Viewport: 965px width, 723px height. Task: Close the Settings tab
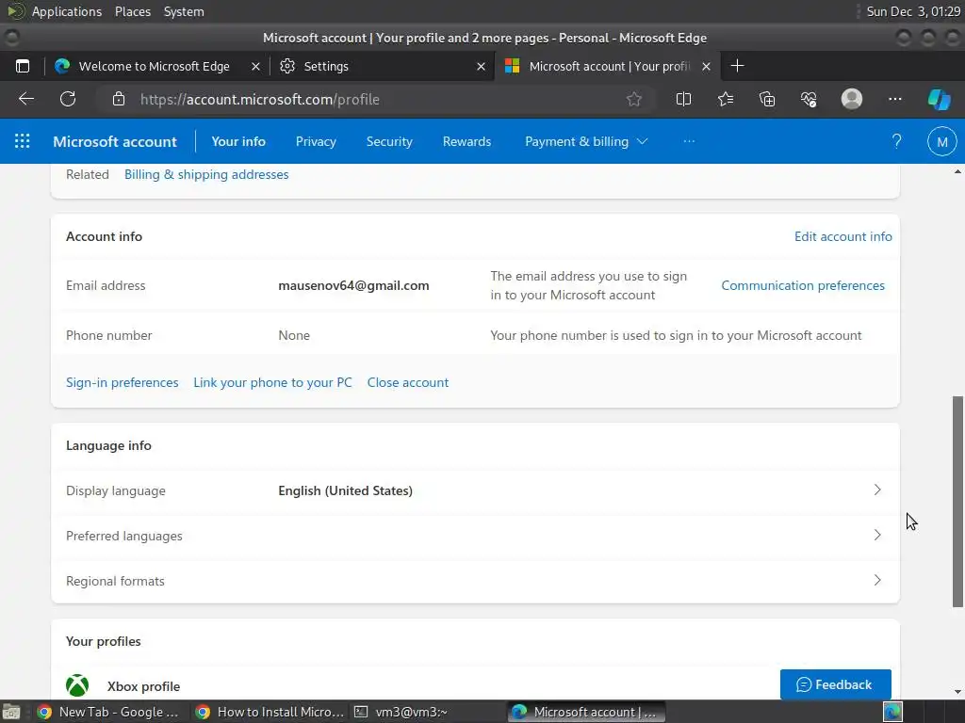tap(481, 67)
